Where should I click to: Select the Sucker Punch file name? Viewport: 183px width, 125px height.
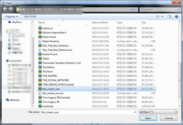pyautogui.click(x=50, y=54)
